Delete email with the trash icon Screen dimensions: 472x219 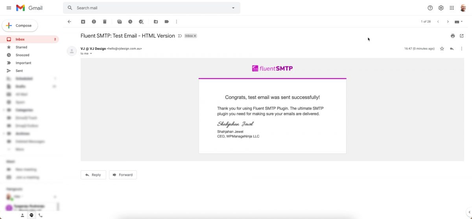(x=105, y=22)
